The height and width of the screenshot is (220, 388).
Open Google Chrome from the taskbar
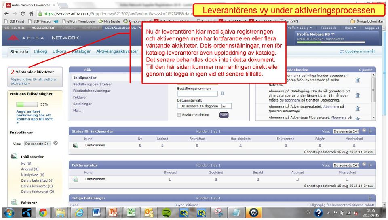(43, 213)
